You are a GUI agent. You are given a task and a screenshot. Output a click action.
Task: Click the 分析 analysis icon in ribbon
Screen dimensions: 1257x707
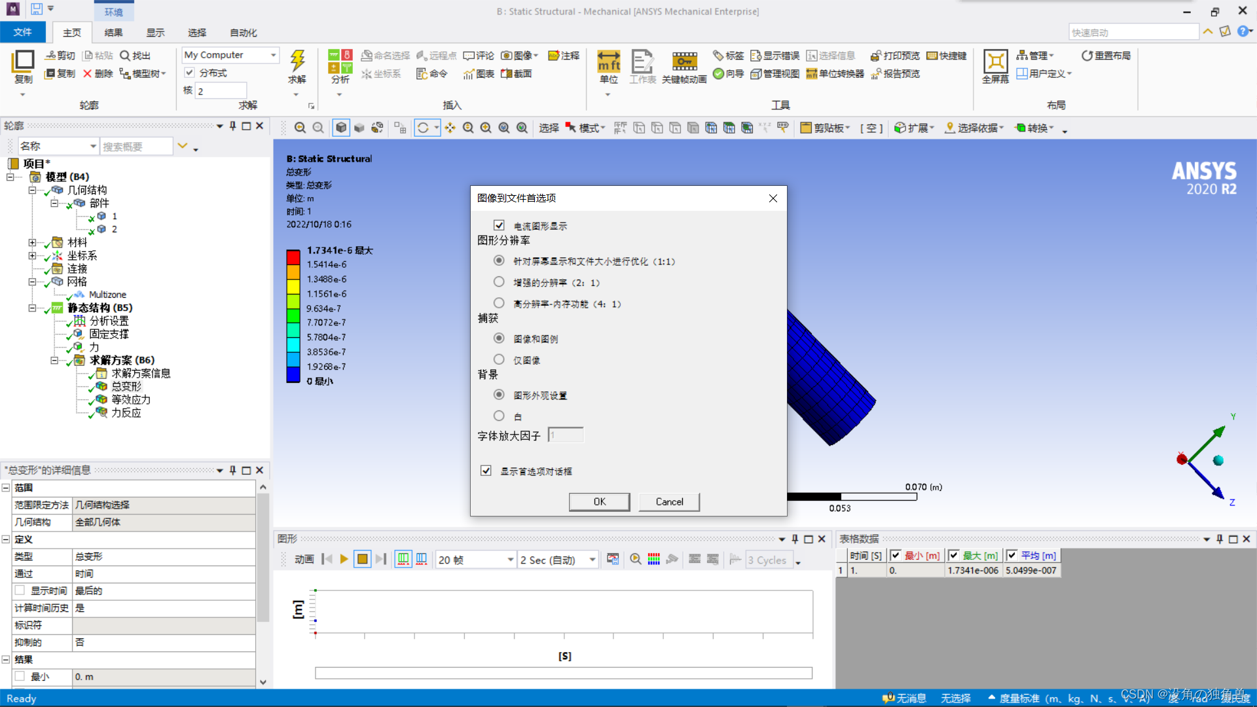340,62
